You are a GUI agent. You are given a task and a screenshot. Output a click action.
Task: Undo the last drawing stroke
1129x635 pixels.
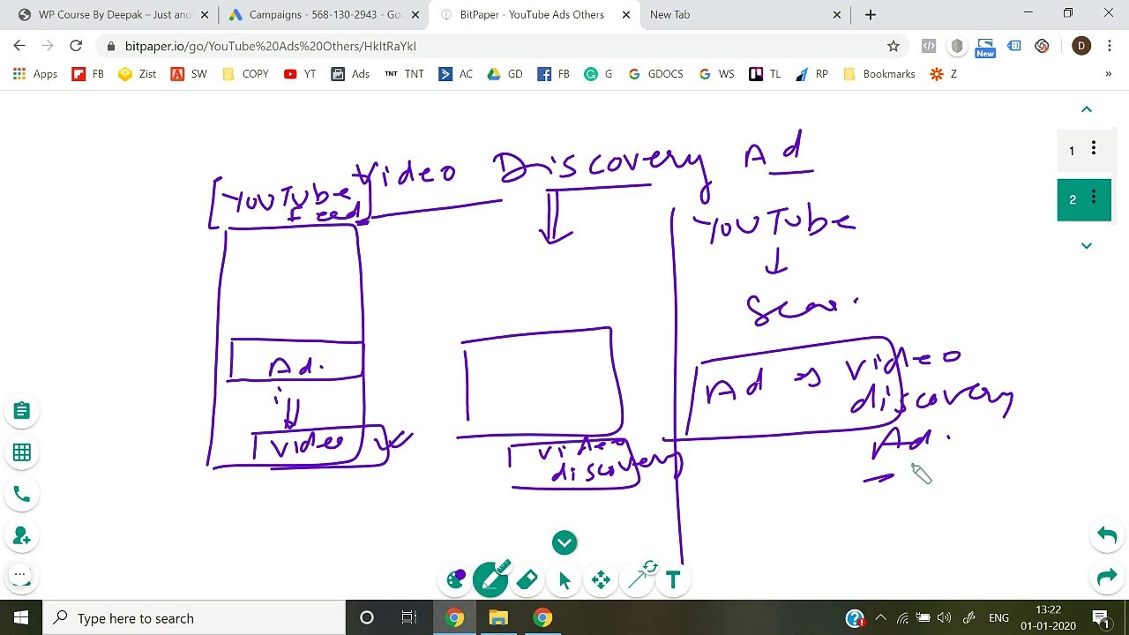tap(1107, 535)
